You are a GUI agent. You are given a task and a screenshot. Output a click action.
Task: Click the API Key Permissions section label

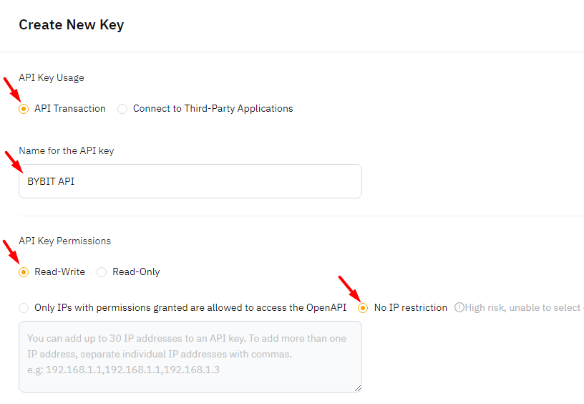[x=65, y=241]
